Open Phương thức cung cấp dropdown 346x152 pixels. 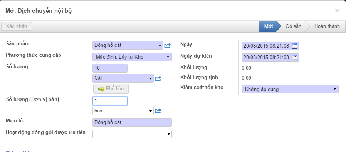132,57
